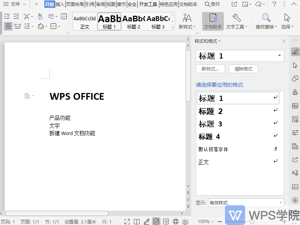Open the current style 标题 1 combo box

(240, 56)
